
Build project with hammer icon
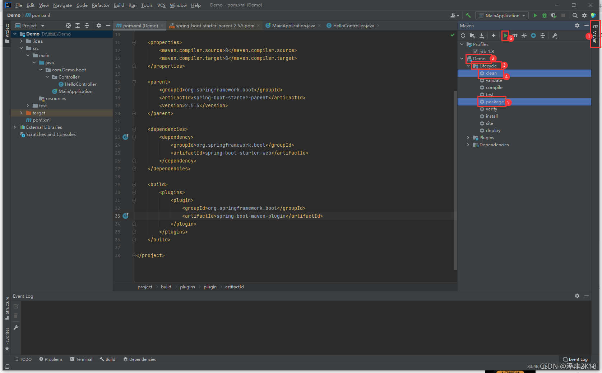click(x=468, y=15)
